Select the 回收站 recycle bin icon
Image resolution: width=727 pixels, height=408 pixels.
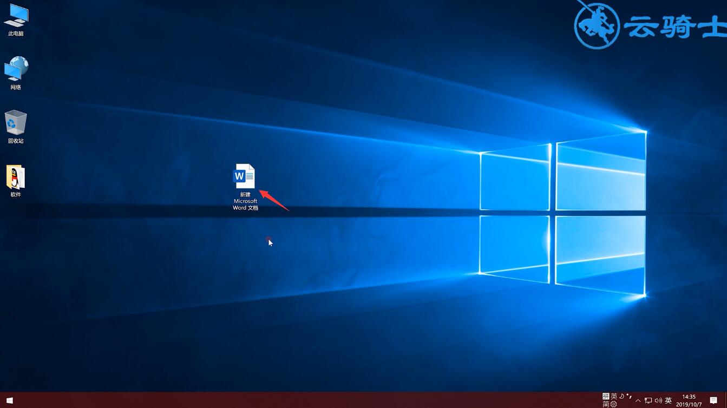(x=16, y=127)
